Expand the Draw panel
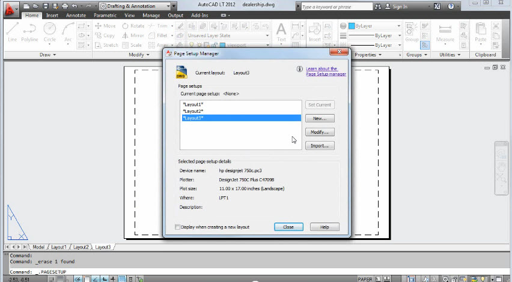This screenshot has width=512, height=282. point(47,55)
